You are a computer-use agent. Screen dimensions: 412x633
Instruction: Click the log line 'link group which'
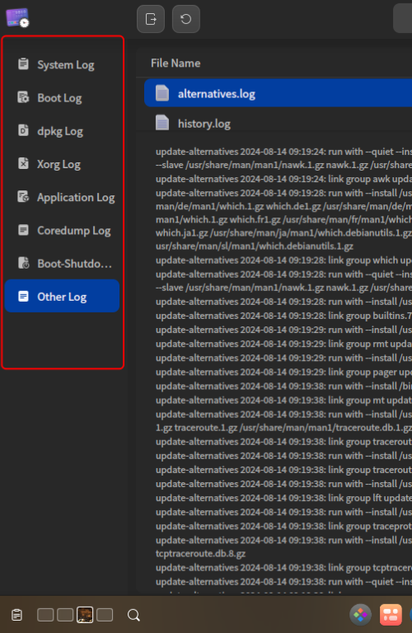point(283,260)
